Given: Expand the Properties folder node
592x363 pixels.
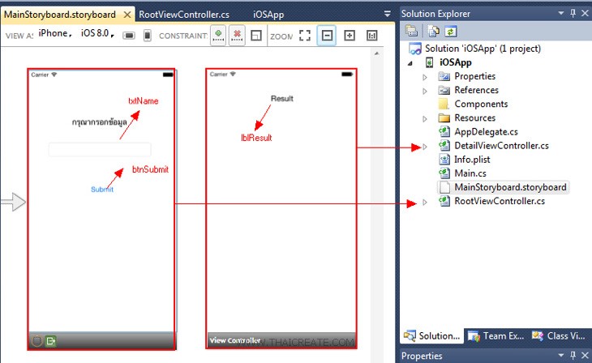Looking at the screenshot, I should tap(425, 76).
